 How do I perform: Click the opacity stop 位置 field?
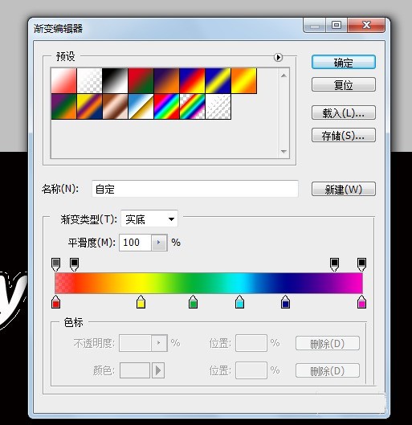251,343
